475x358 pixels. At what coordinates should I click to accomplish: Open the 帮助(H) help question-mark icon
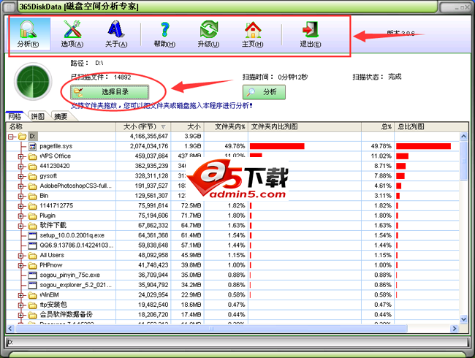(x=164, y=34)
